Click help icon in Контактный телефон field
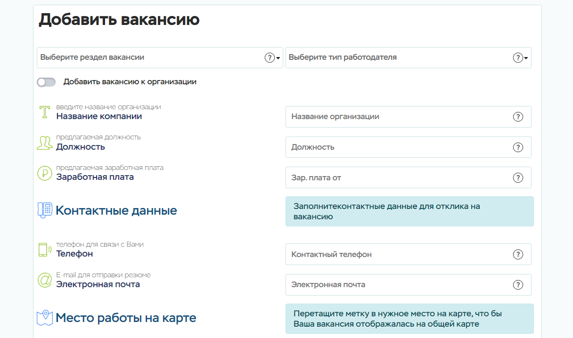The height and width of the screenshot is (338, 573). (518, 254)
